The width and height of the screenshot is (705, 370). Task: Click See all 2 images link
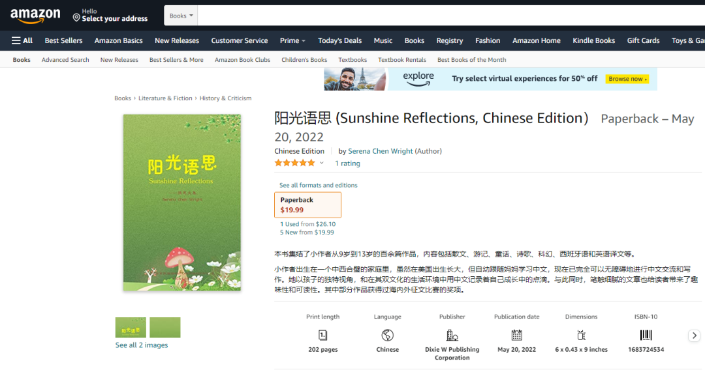(142, 345)
